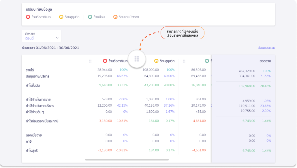Image resolution: width=297 pixels, height=168 pixels.
Task: Select the ร้านรัชดาภิเษก column header in table
Action: (118, 61)
